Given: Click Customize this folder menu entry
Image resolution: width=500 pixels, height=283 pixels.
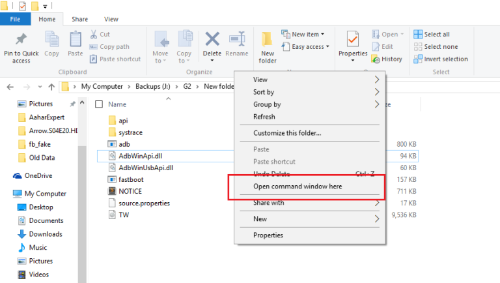Looking at the screenshot, I should (286, 133).
